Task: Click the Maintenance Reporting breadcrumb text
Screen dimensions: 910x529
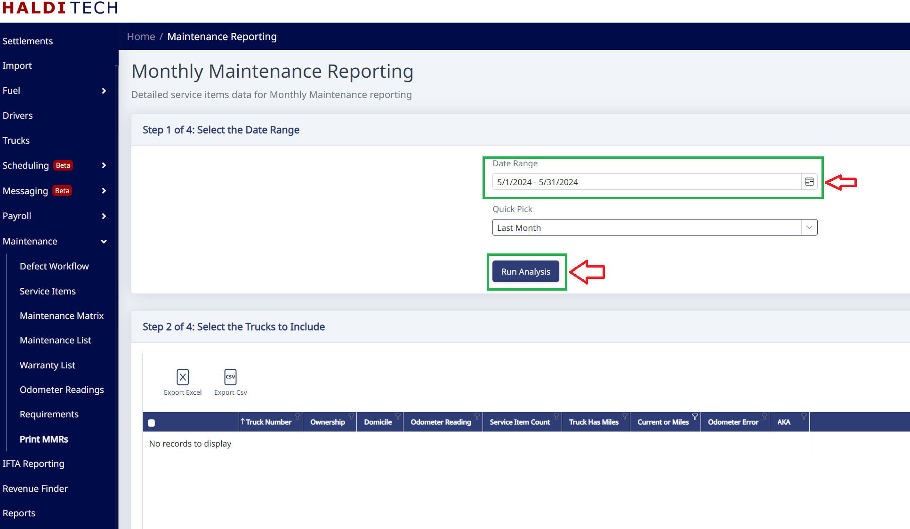Action: [x=222, y=37]
